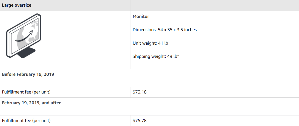Click the Unit weight 41 lb text
The width and height of the screenshot is (299, 126).
point(150,43)
